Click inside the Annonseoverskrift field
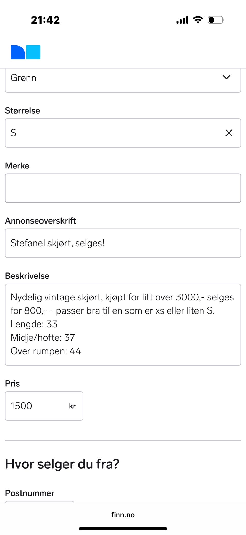The height and width of the screenshot is (535, 246). click(123, 243)
